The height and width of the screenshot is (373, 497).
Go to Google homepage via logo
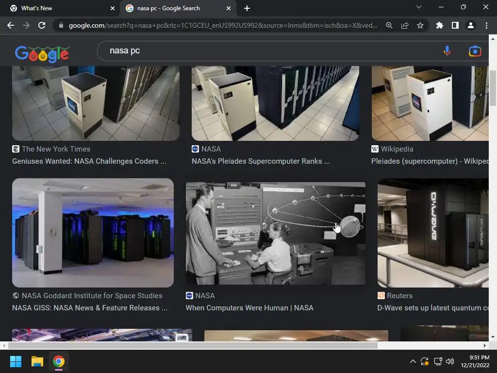pos(42,54)
